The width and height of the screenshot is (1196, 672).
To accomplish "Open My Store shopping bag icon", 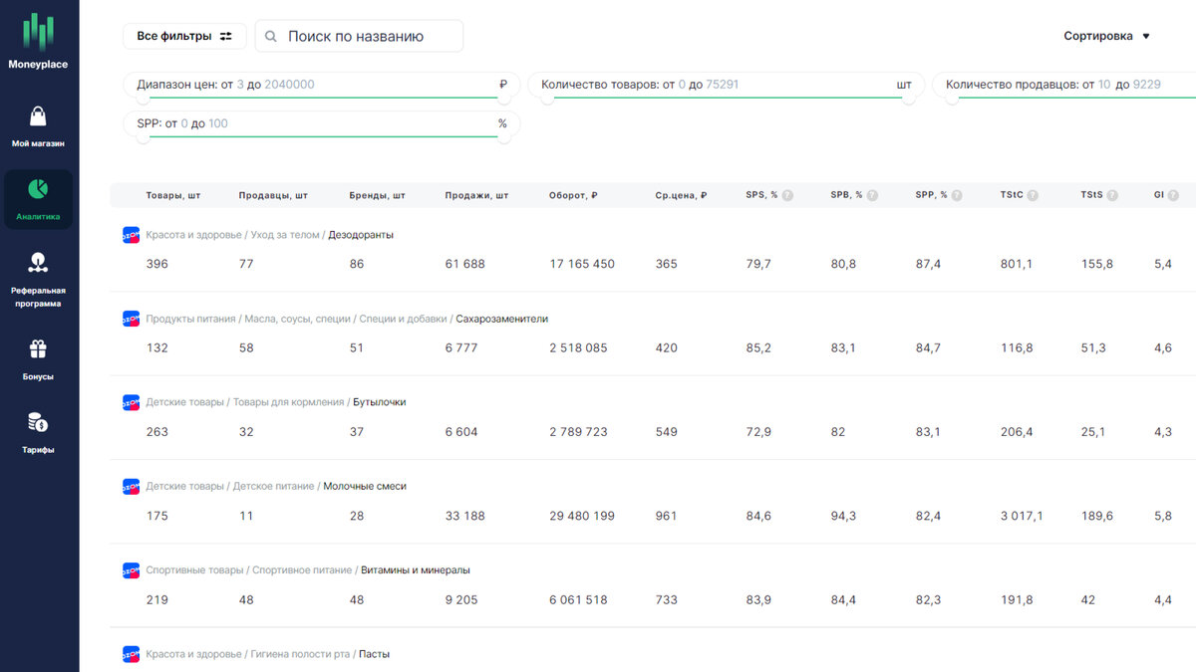I will pos(38,116).
